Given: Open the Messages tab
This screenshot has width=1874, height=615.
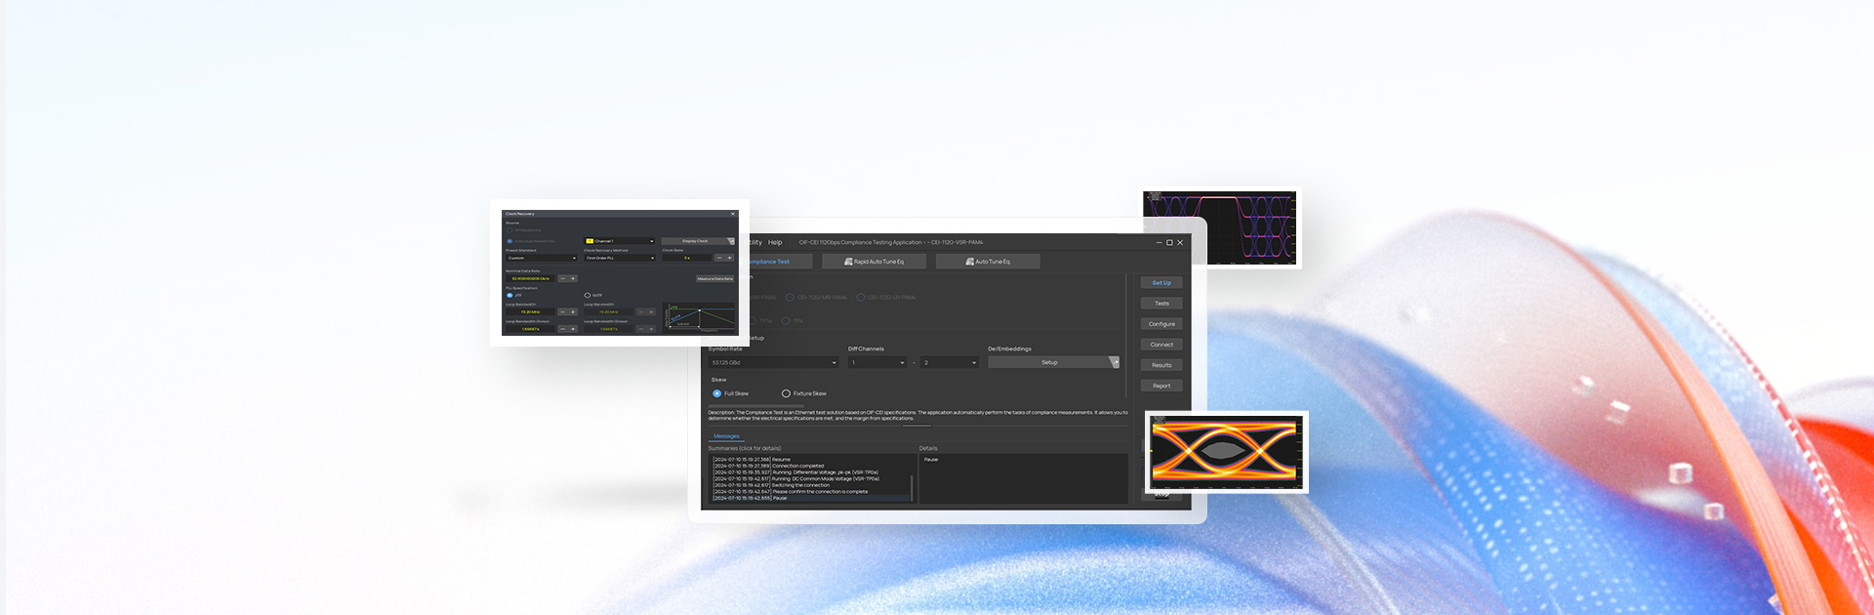Looking at the screenshot, I should [726, 436].
